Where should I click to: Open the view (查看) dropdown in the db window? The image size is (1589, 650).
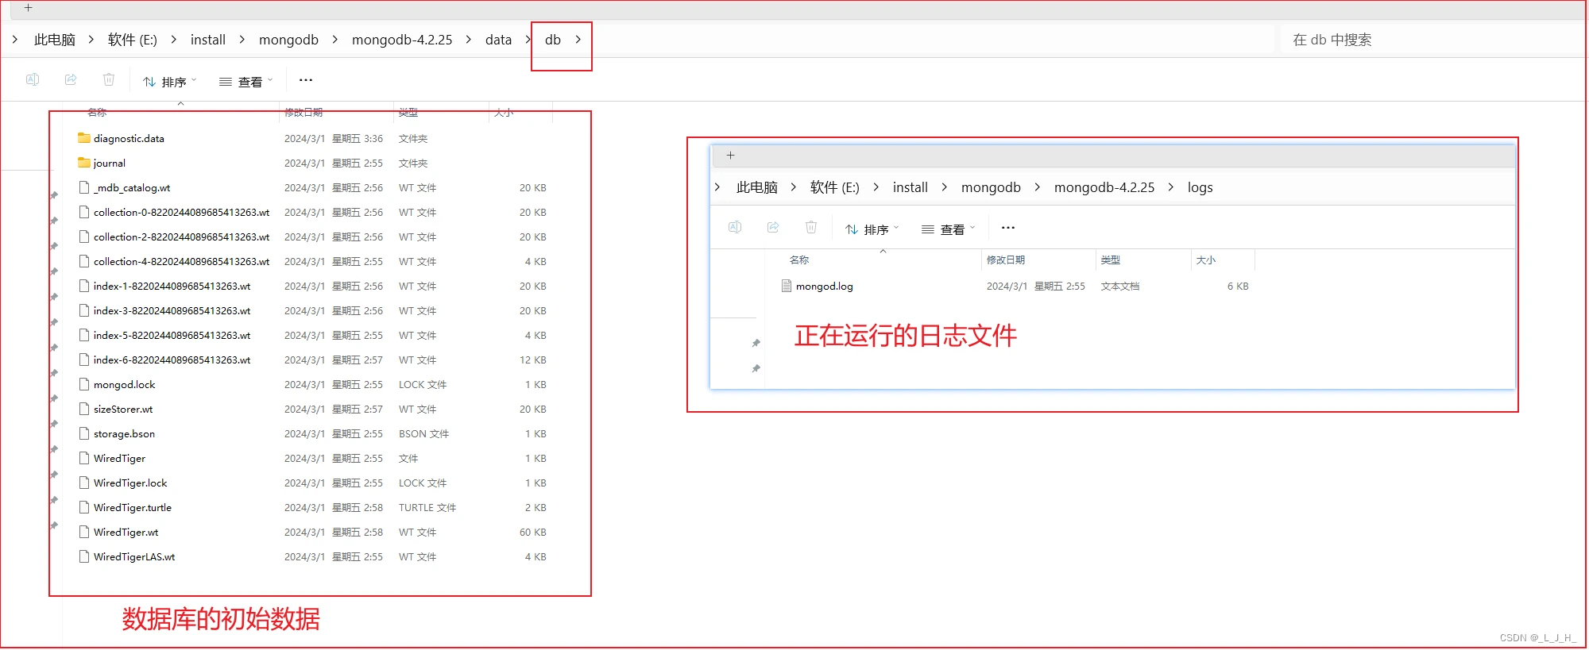click(x=246, y=81)
